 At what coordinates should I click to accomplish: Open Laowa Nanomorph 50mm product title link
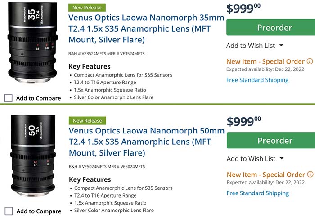click(x=146, y=142)
